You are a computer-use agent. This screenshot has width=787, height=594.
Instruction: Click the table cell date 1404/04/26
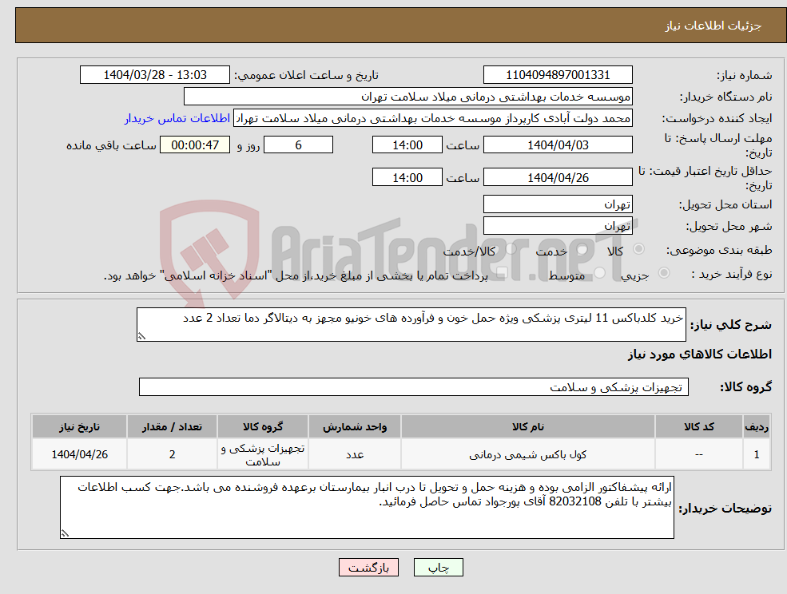click(x=79, y=454)
